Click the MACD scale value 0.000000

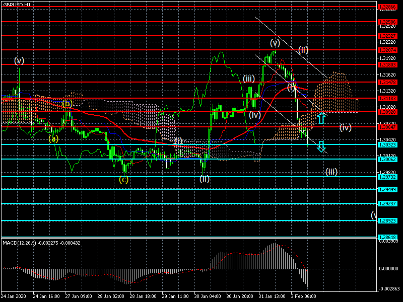[388, 269]
